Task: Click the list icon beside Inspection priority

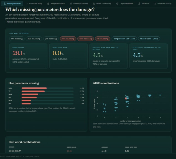Action: (155, 4)
